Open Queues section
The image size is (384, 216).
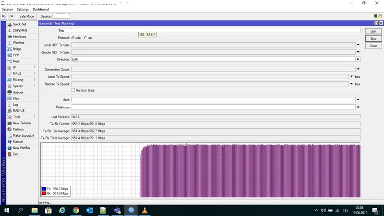(18, 92)
